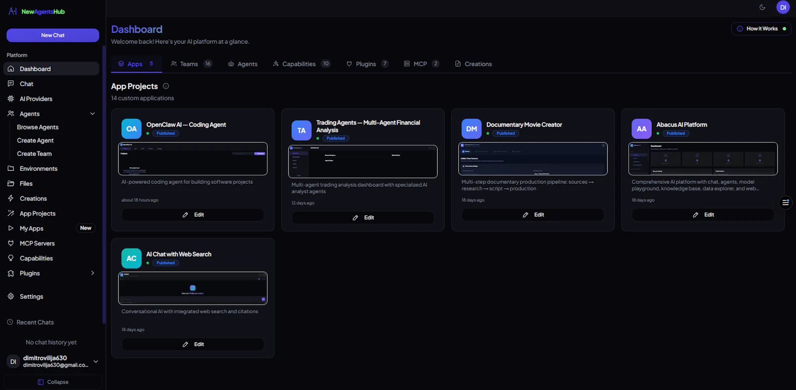Click the App Projects wand icon
Viewport: 796px width, 390px height.
(x=11, y=213)
